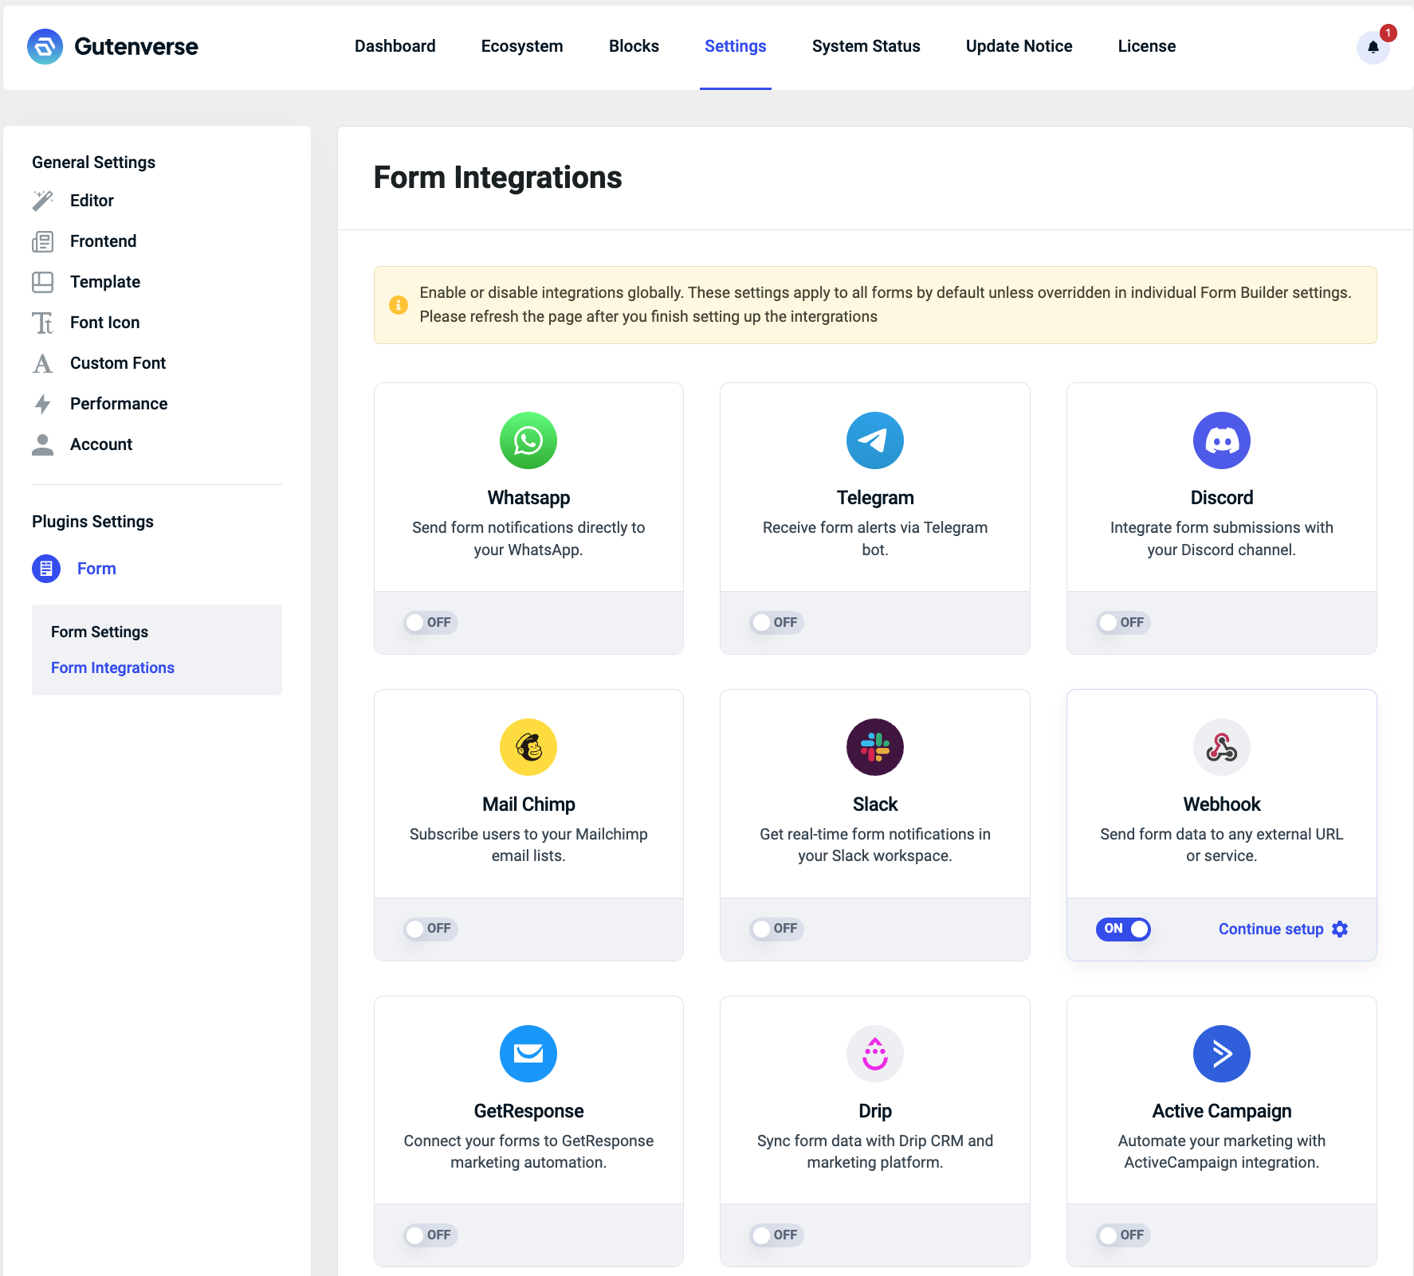Screen dimensions: 1414x1276
Task: Open Account settings in sidebar
Action: pos(101,444)
